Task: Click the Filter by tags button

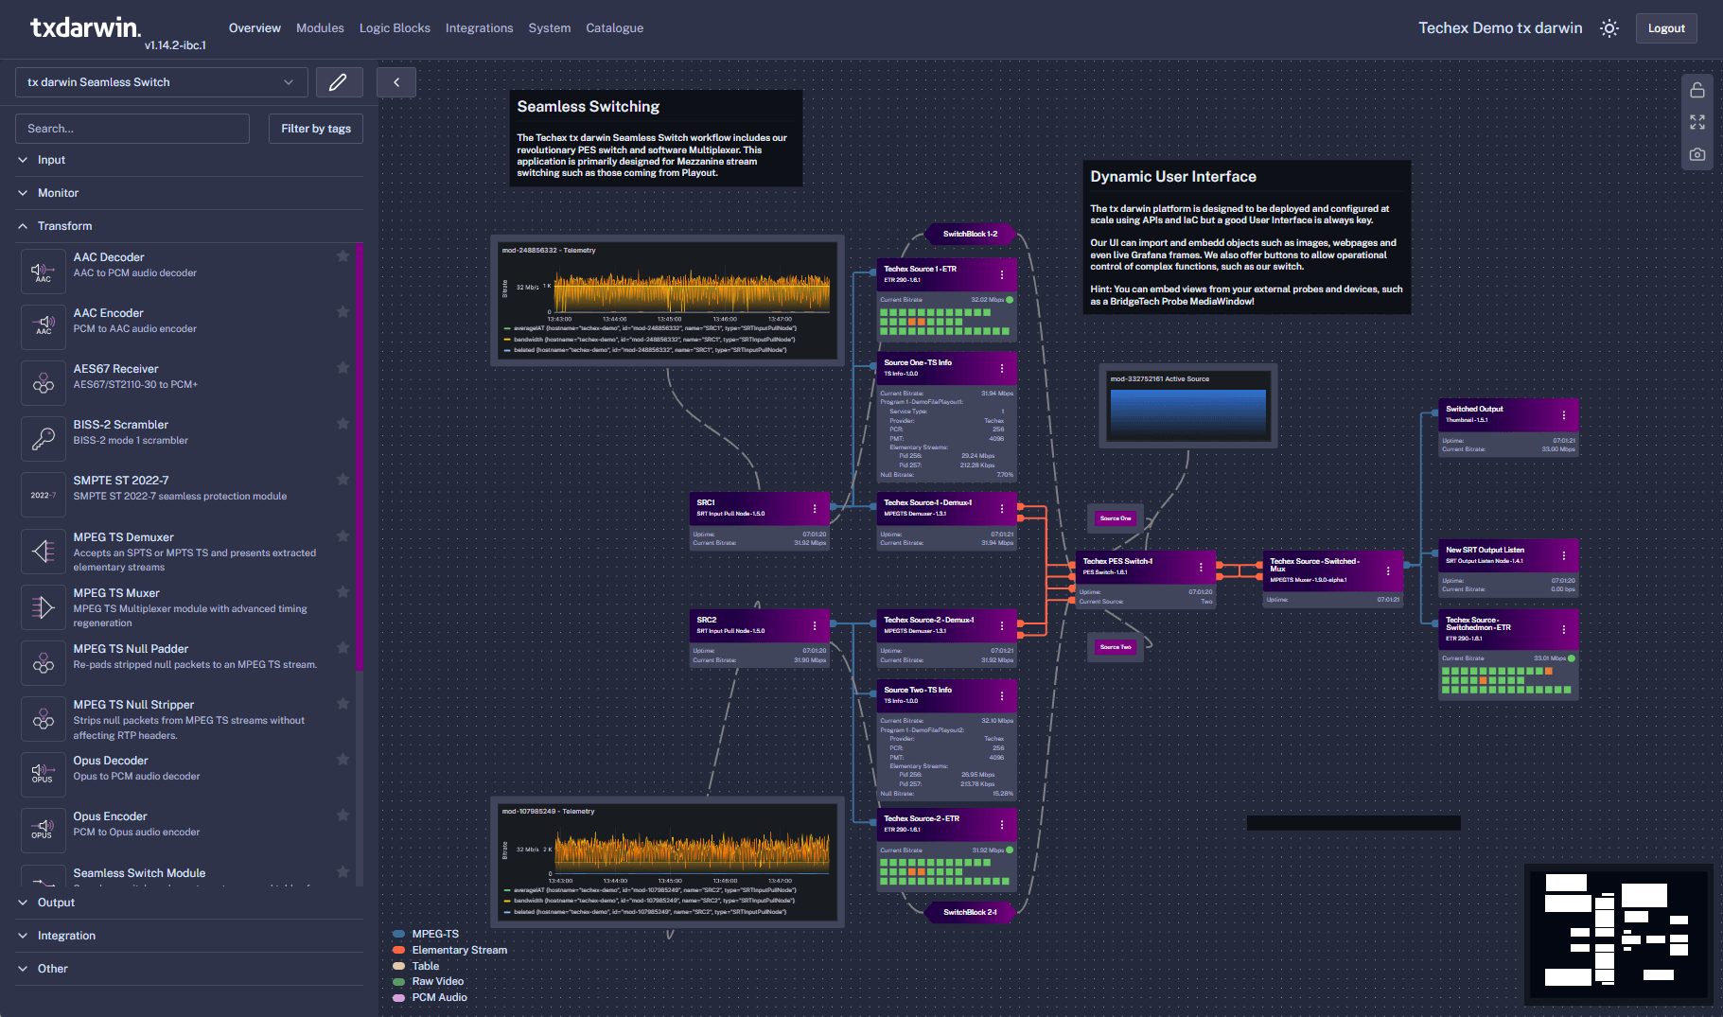Action: [x=315, y=129]
